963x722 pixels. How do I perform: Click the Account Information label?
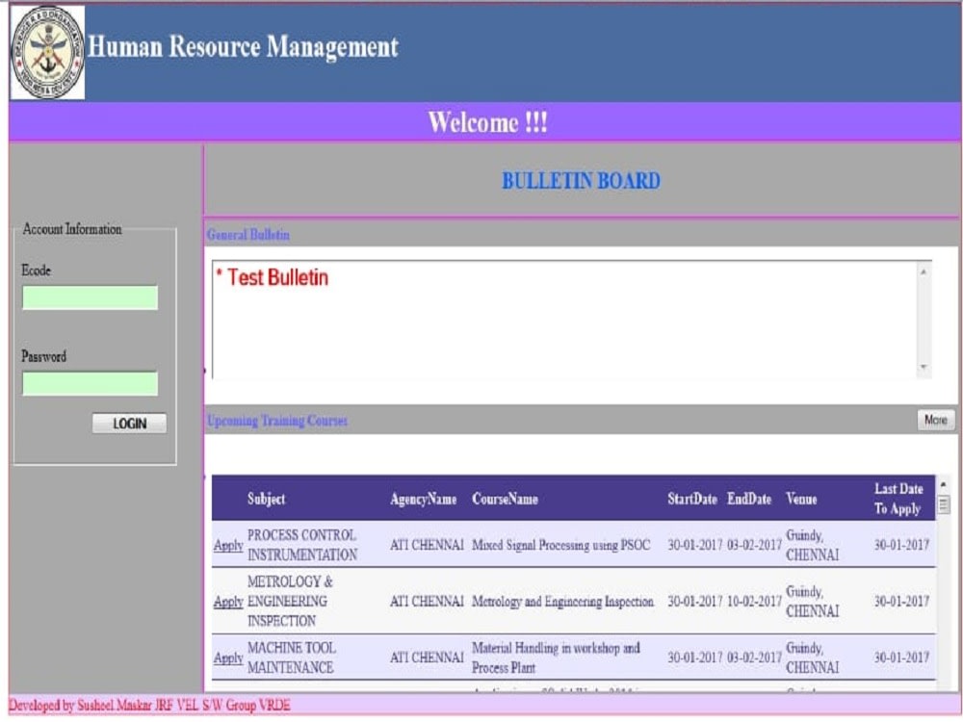tap(72, 229)
